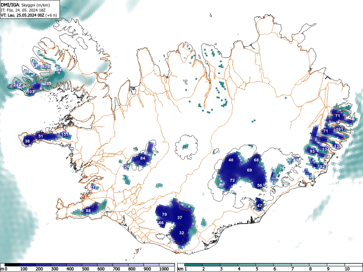
Task: Click the visibility value 107 on the map
Action: [x=31, y=92]
